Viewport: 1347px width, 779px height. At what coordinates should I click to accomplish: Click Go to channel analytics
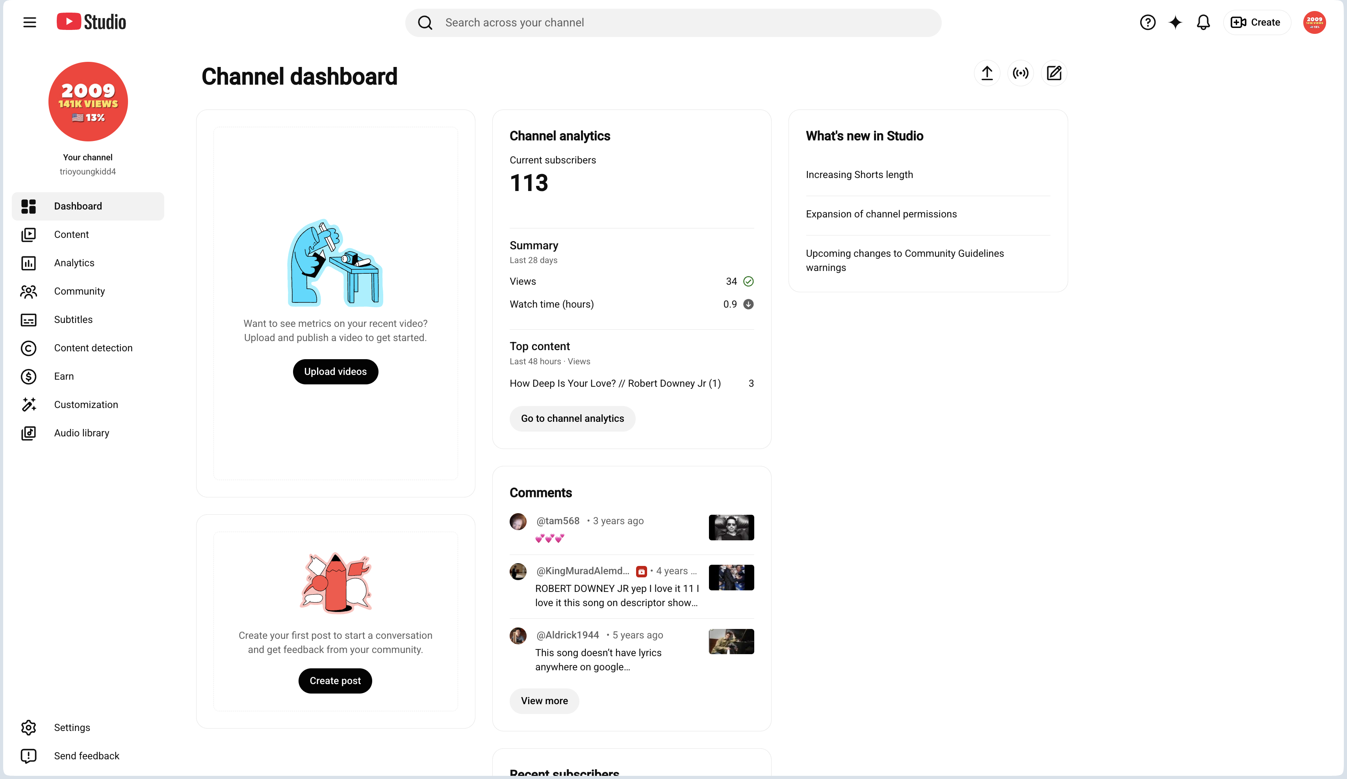[x=572, y=418]
